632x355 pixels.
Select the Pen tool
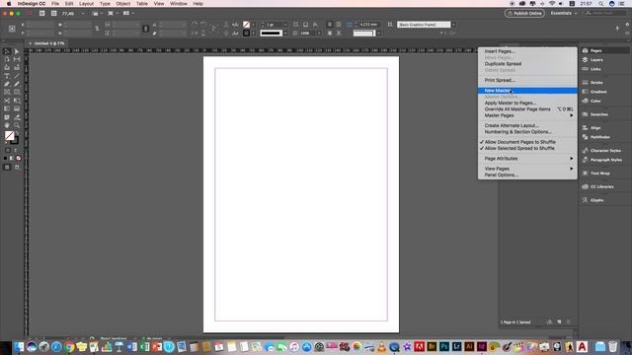(7, 84)
